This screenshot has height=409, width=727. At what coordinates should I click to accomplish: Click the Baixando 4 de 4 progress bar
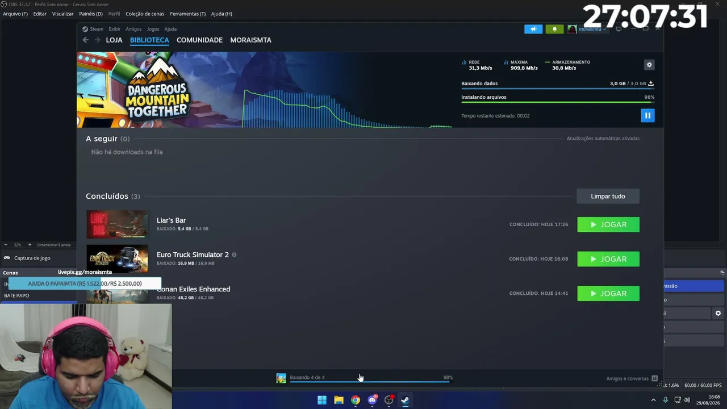pos(370,382)
